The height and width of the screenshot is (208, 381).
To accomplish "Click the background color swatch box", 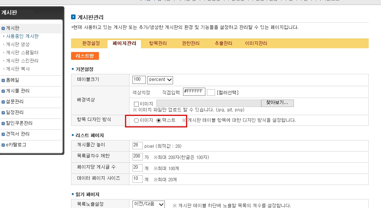I will pos(211,92).
